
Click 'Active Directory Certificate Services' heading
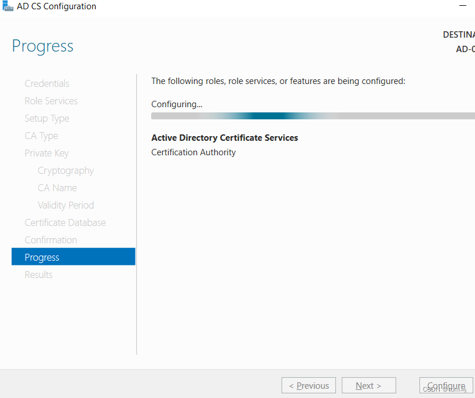[225, 138]
